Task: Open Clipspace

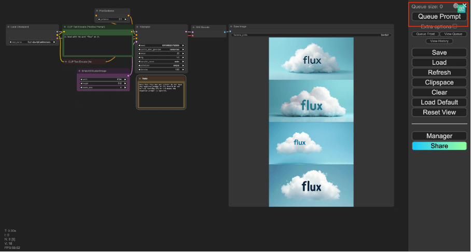Action: coord(439,82)
